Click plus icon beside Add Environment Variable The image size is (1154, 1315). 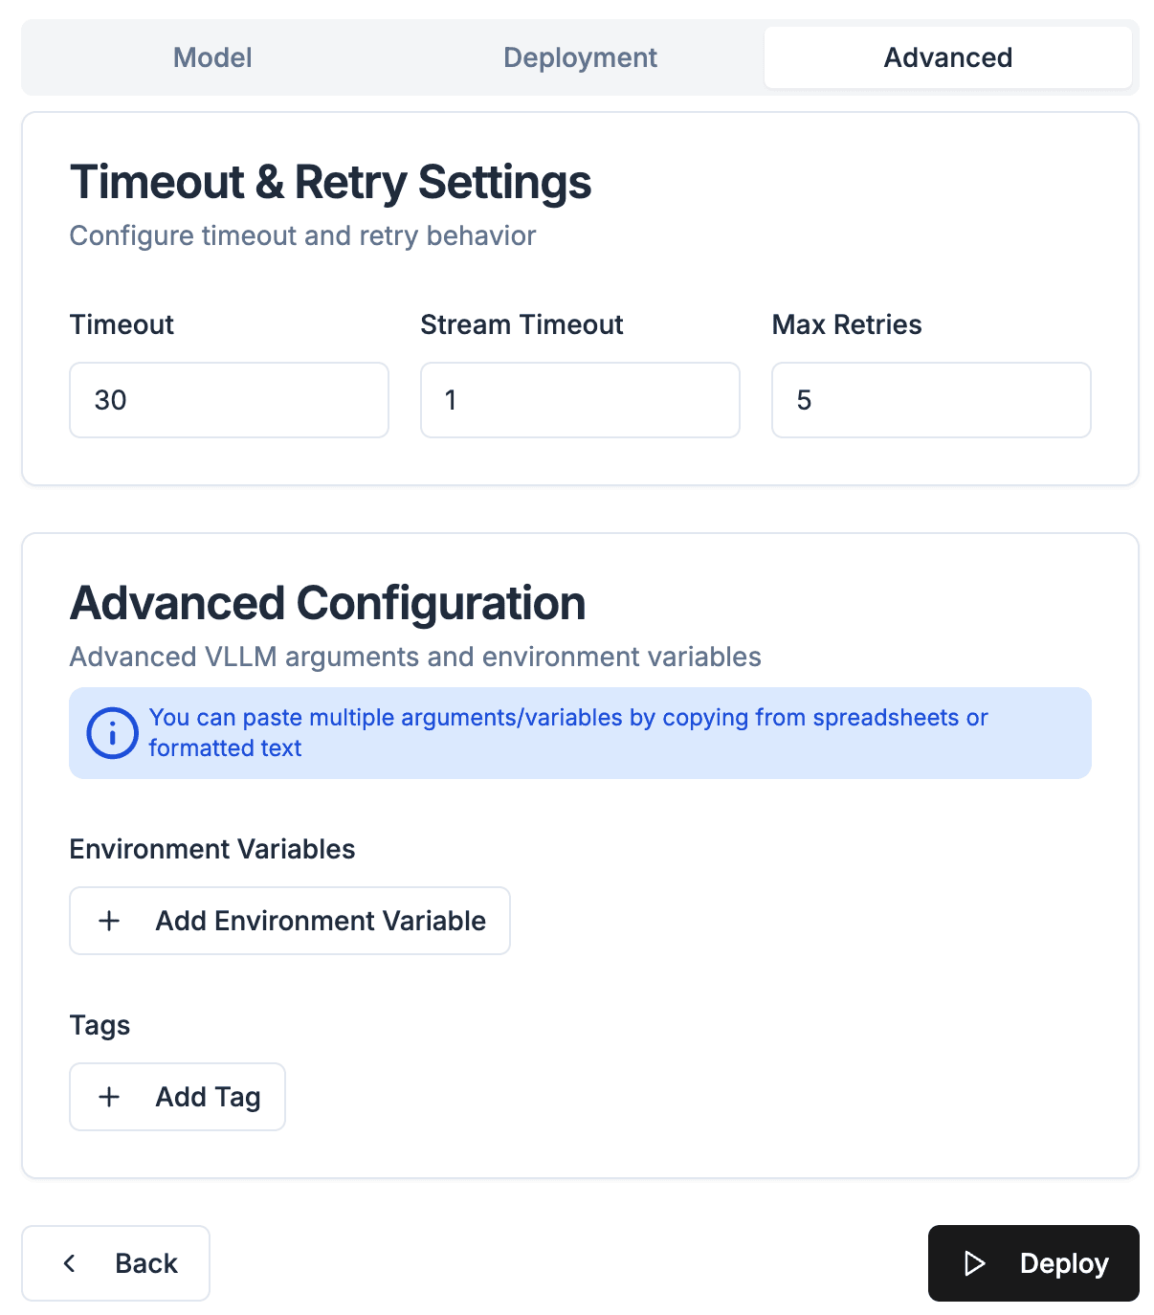pos(110,921)
